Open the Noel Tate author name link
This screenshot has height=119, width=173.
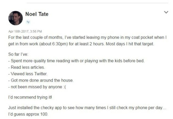pyautogui.click(x=37, y=14)
